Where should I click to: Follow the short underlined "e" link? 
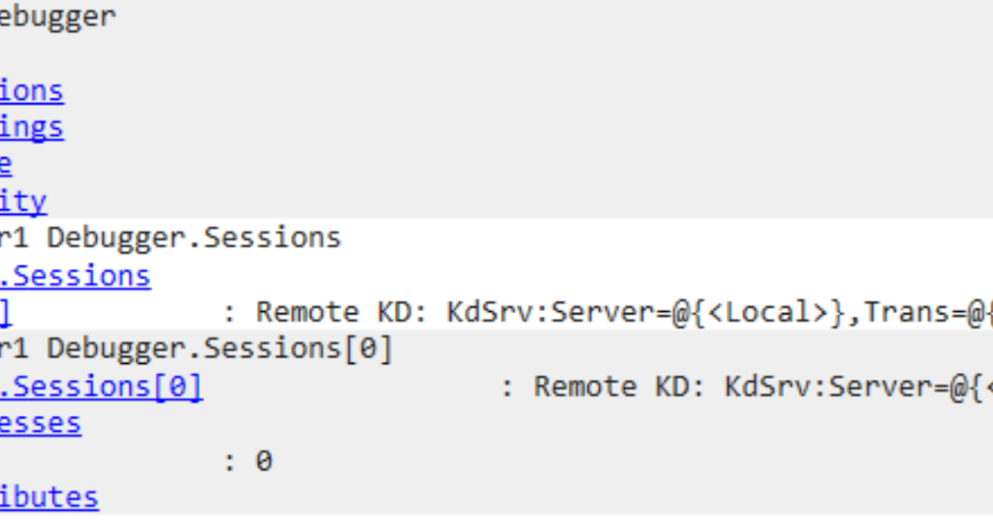tap(6, 165)
